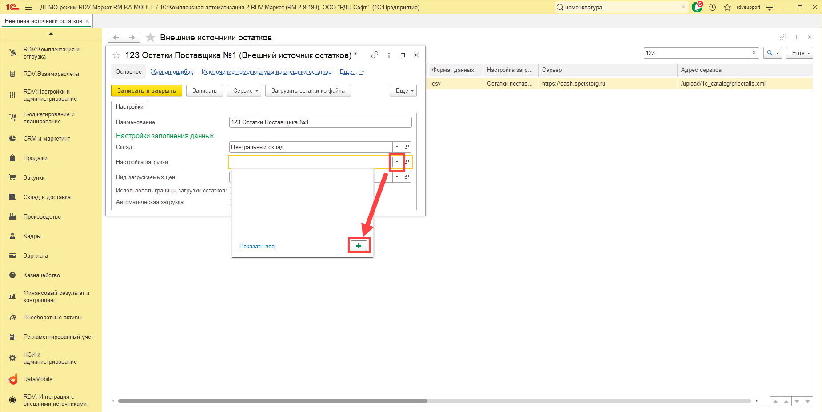The width and height of the screenshot is (822, 412).
Task: Switch to Журнал ошибок tab
Action: 172,72
